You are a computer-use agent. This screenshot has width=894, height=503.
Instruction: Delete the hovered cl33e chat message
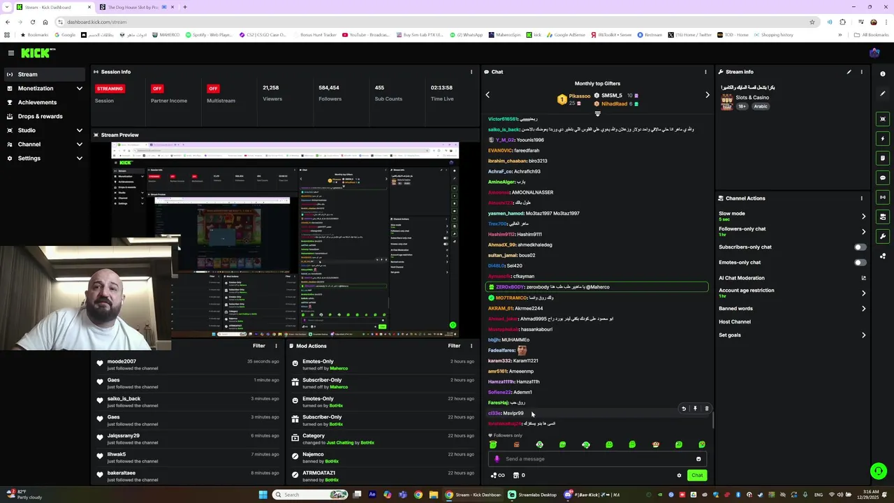706,409
